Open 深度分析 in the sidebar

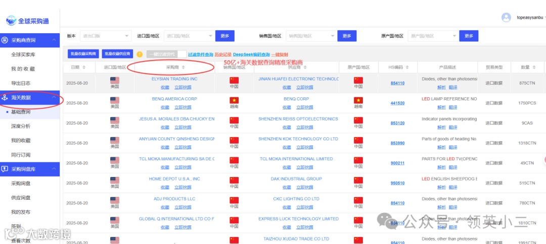[x=21, y=126]
